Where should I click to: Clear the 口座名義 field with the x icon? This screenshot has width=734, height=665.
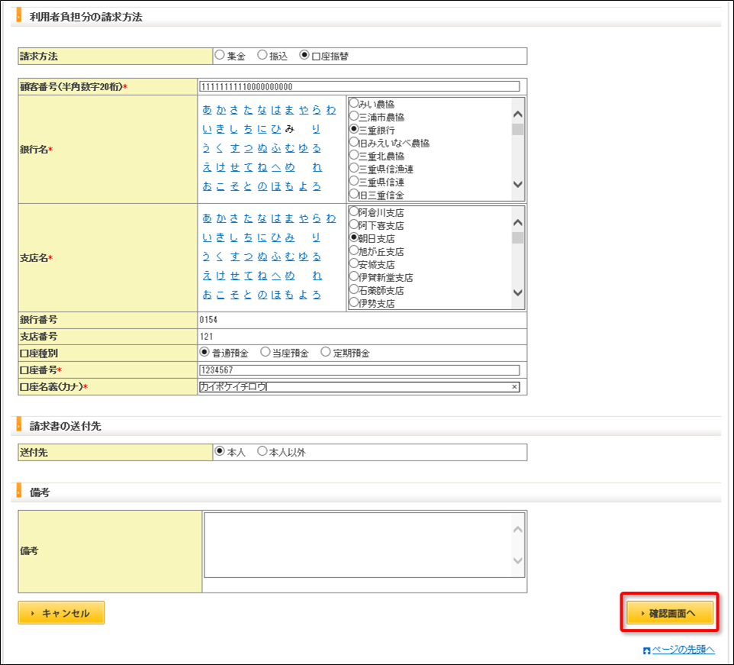click(x=514, y=387)
